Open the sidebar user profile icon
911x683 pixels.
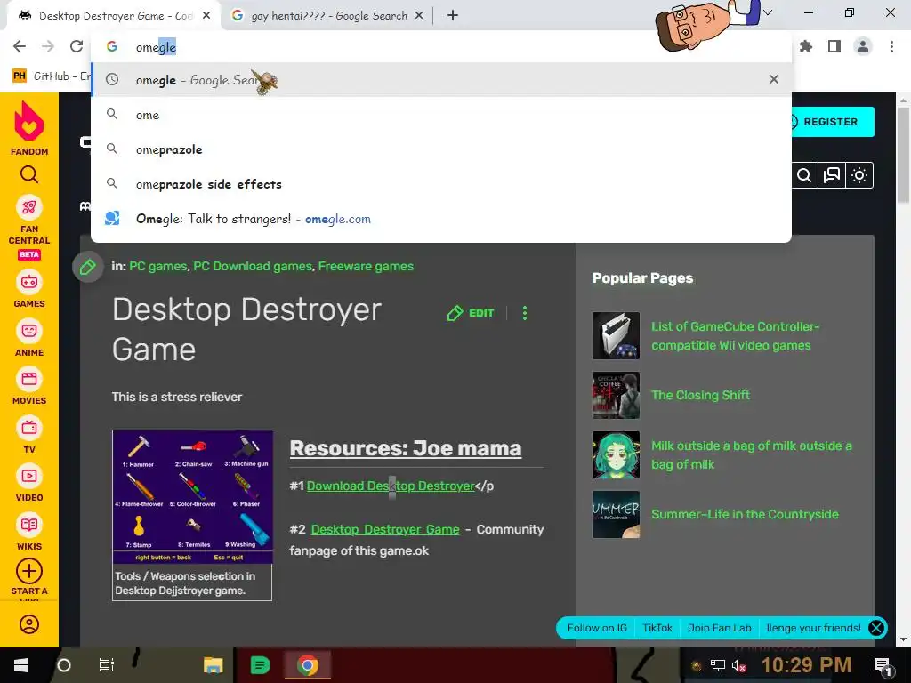[29, 624]
